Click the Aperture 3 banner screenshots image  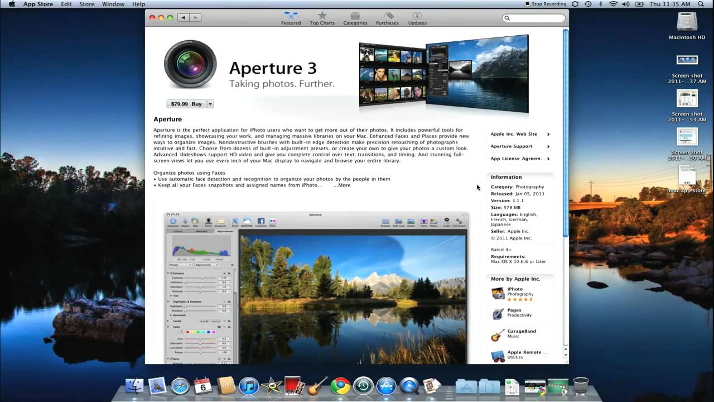pyautogui.click(x=443, y=74)
